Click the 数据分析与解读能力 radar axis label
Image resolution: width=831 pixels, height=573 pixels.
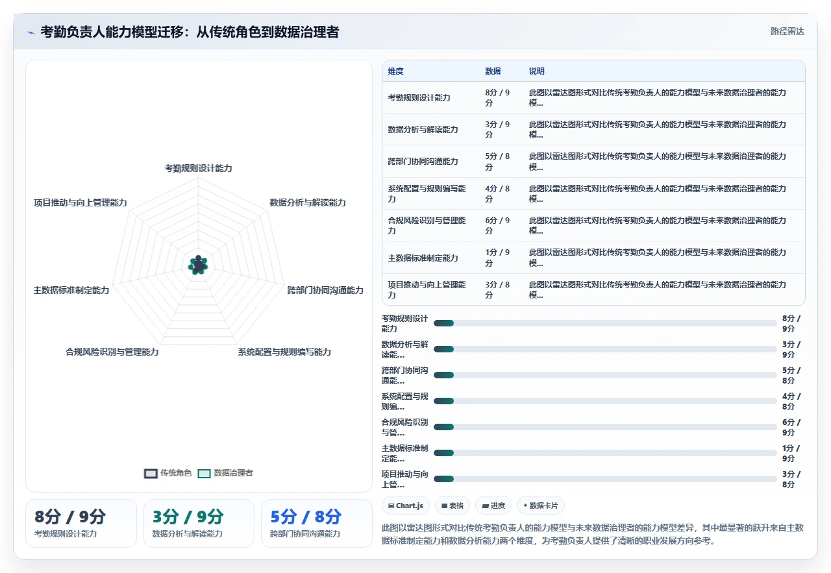308,202
